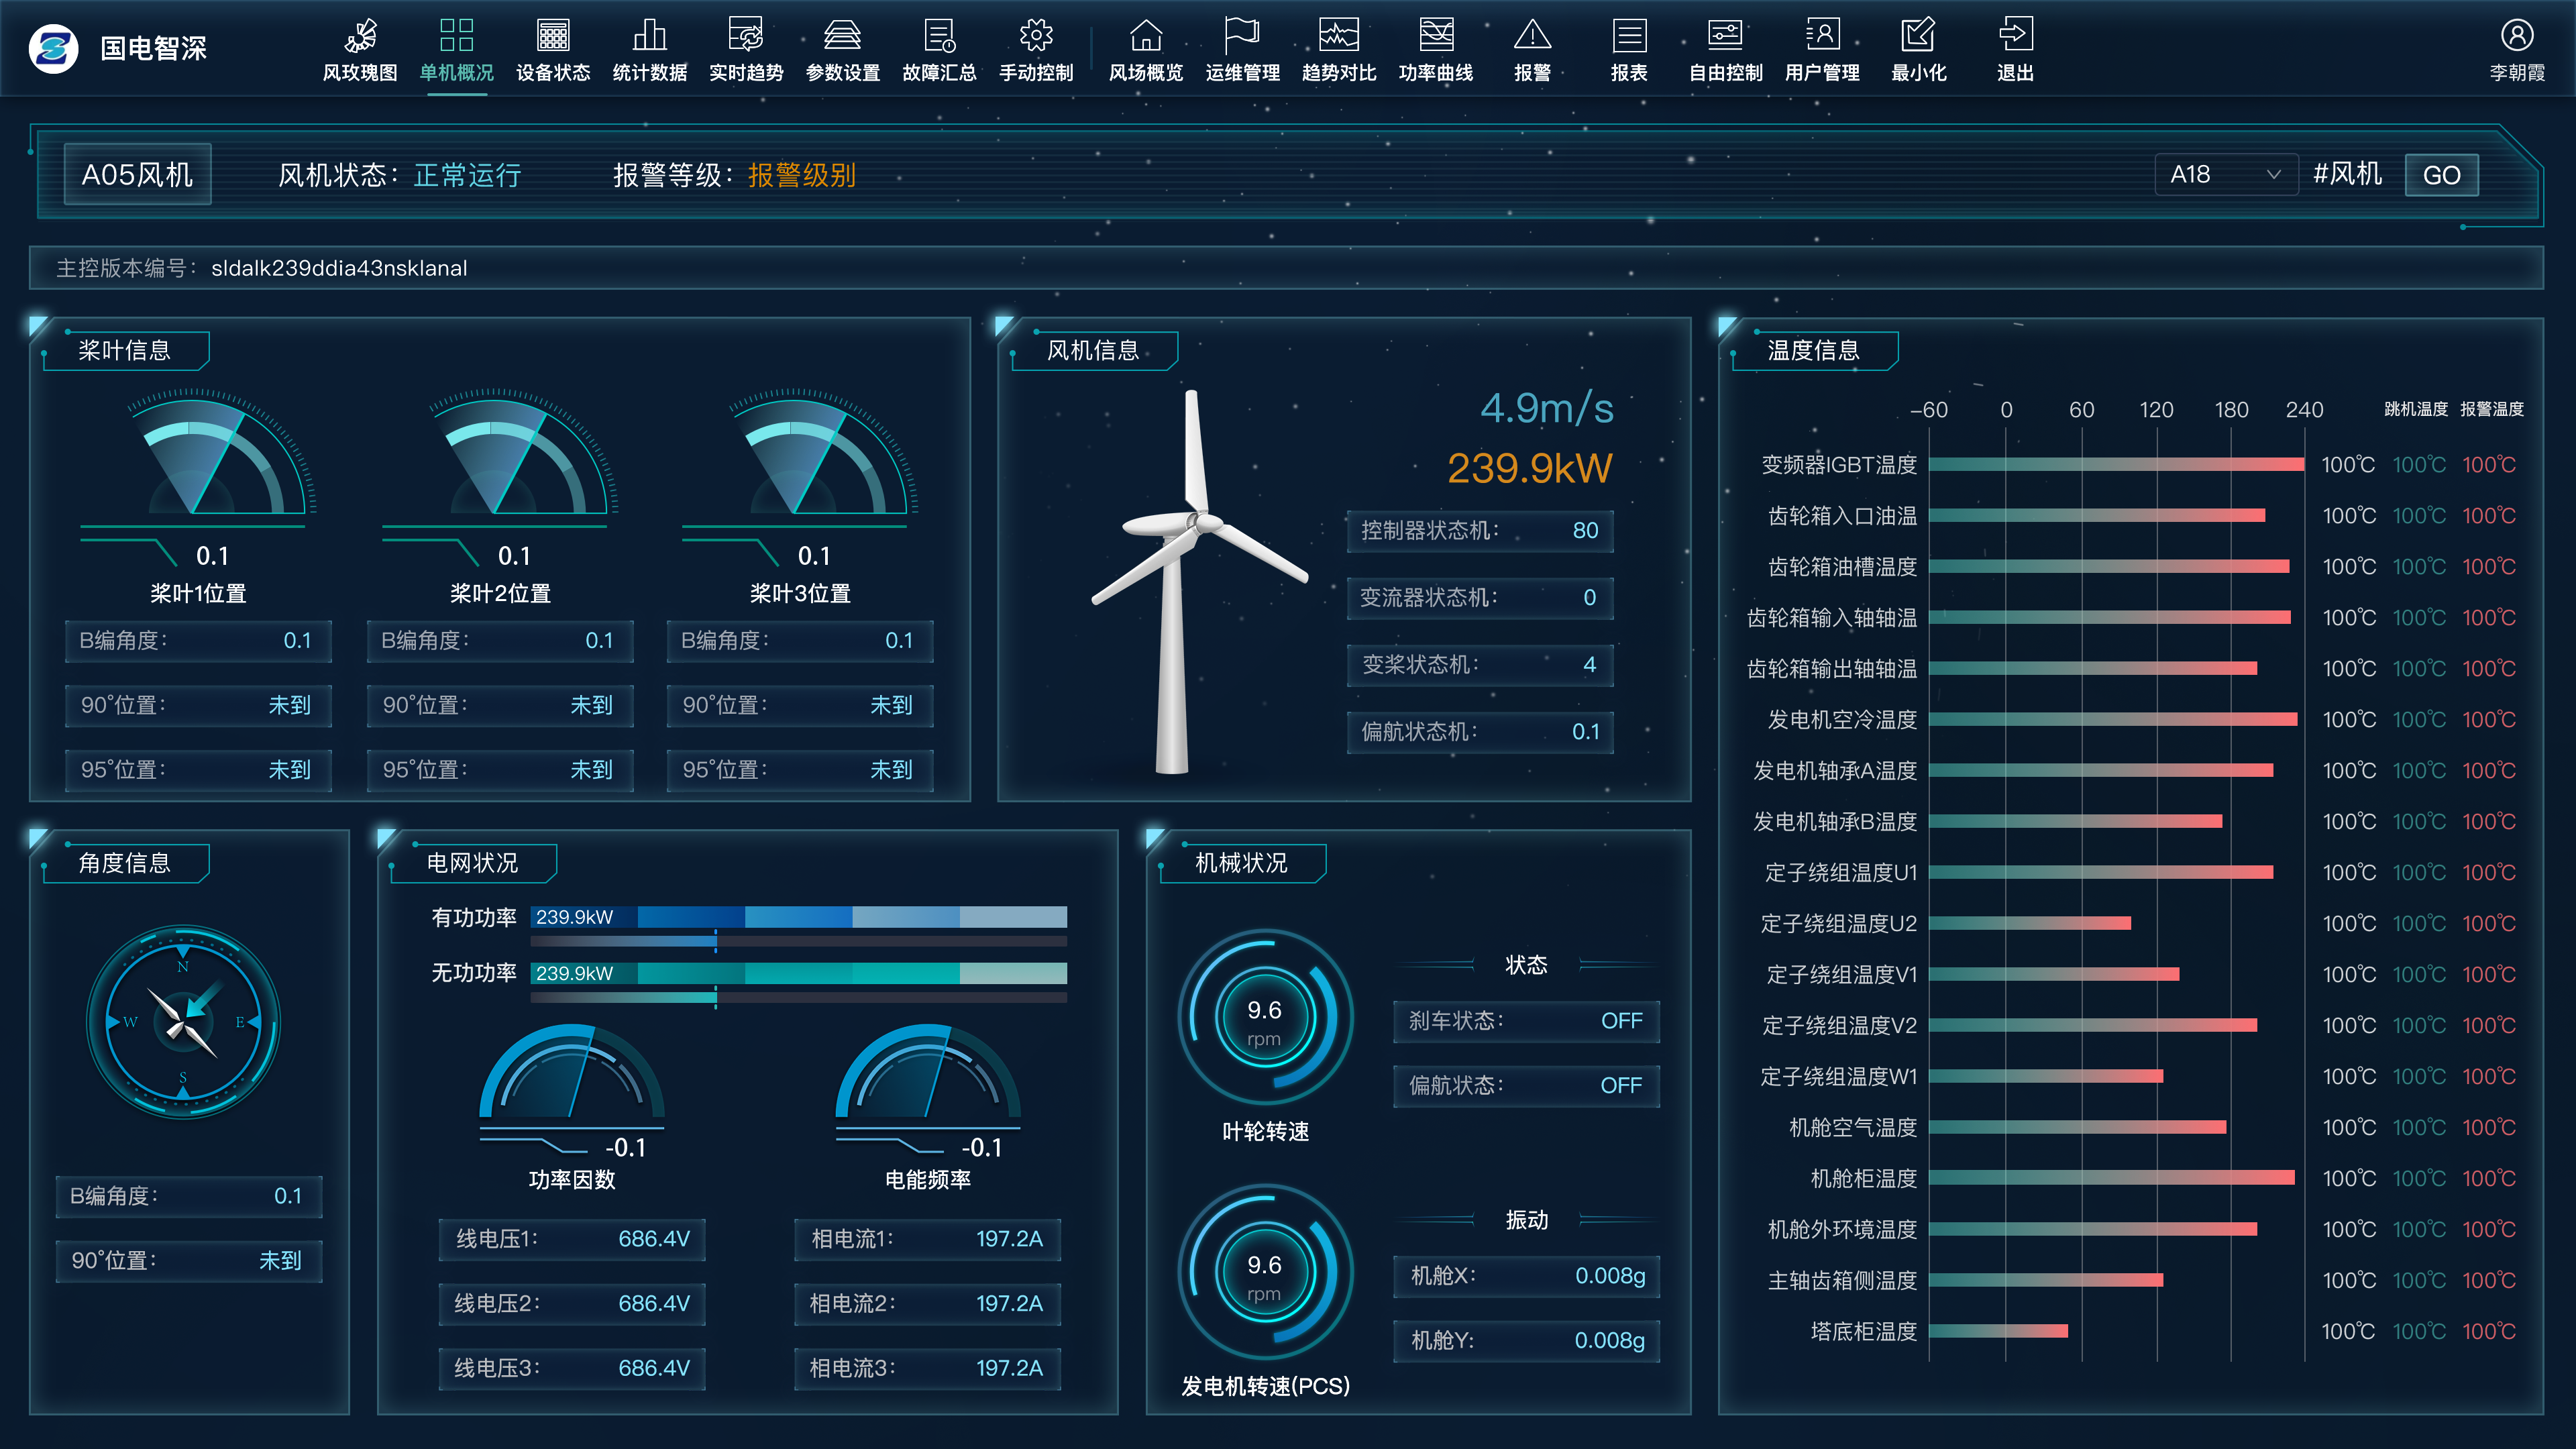Click the 发电机转速(PCS) rpm dial
This screenshot has height=1449, width=2576.
click(1265, 1273)
